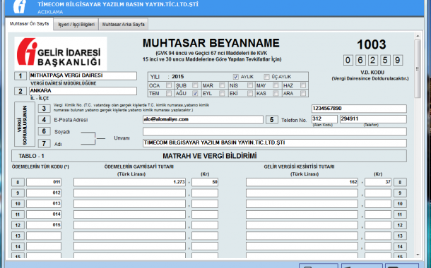The width and height of the screenshot is (431, 268).
Task: Enable the HAZ month checkbox
Action: pos(303,85)
